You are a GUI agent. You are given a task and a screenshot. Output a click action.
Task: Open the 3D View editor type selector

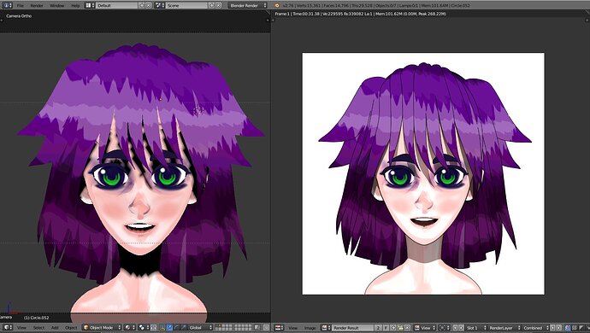click(x=7, y=328)
